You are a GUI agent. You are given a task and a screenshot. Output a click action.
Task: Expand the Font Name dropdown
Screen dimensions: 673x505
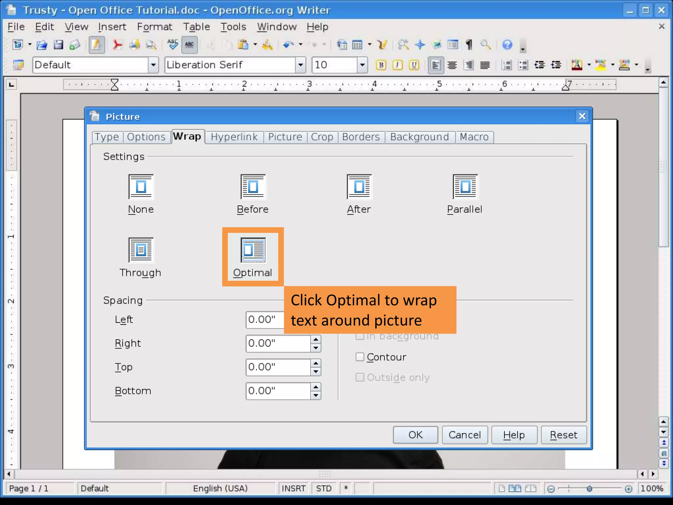pyautogui.click(x=300, y=65)
